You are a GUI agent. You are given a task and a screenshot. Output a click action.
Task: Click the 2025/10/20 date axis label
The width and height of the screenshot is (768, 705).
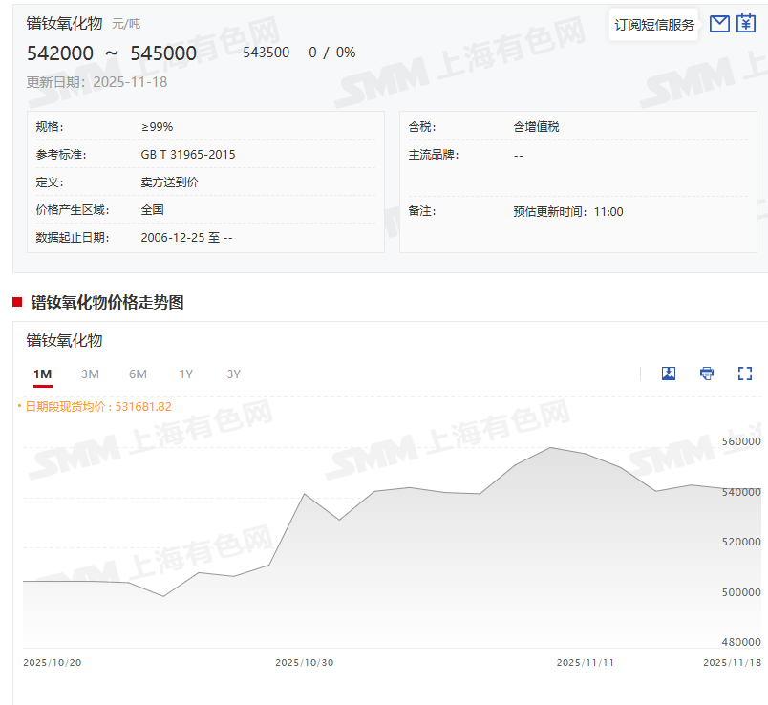(x=52, y=662)
